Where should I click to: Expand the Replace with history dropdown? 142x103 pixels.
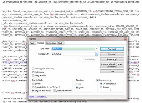pos(97,54)
